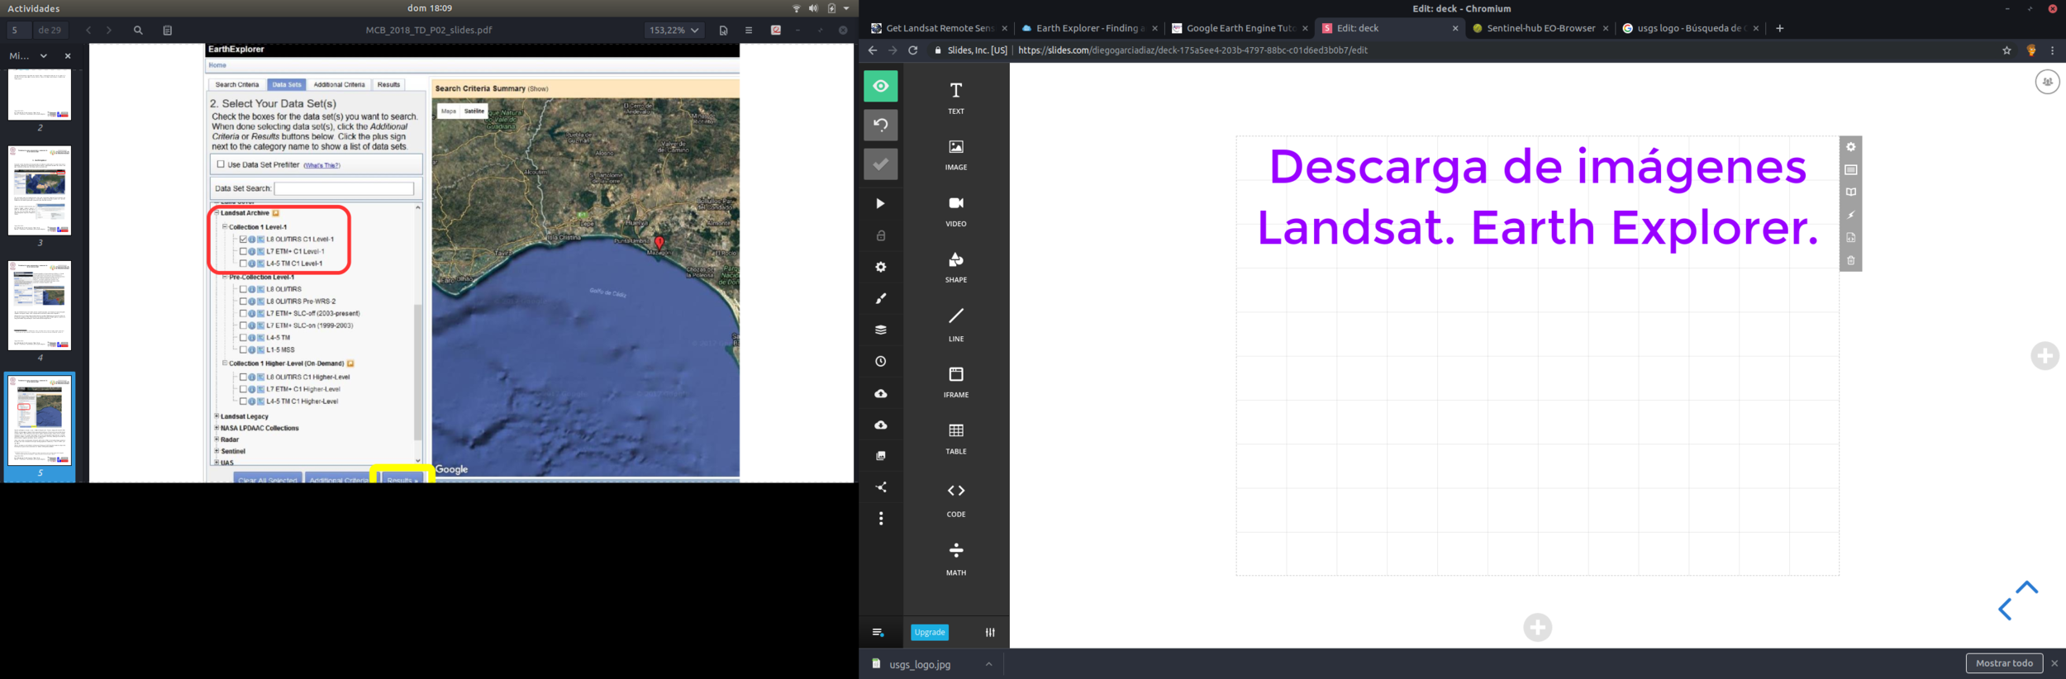2066x679 pixels.
Task: Go to previous page in PDF viewer
Action: pyautogui.click(x=88, y=31)
